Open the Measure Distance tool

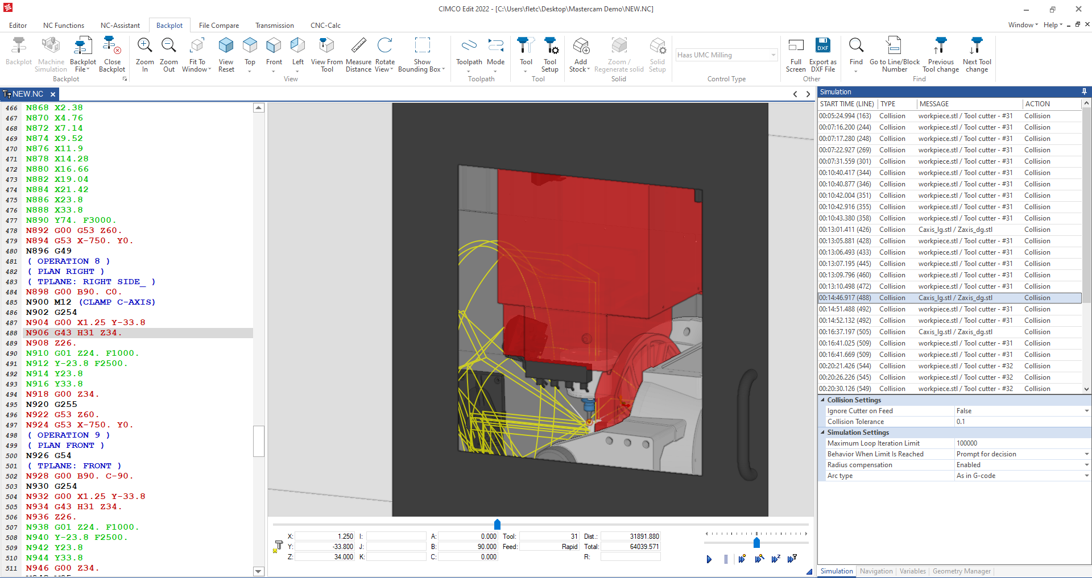pos(358,54)
